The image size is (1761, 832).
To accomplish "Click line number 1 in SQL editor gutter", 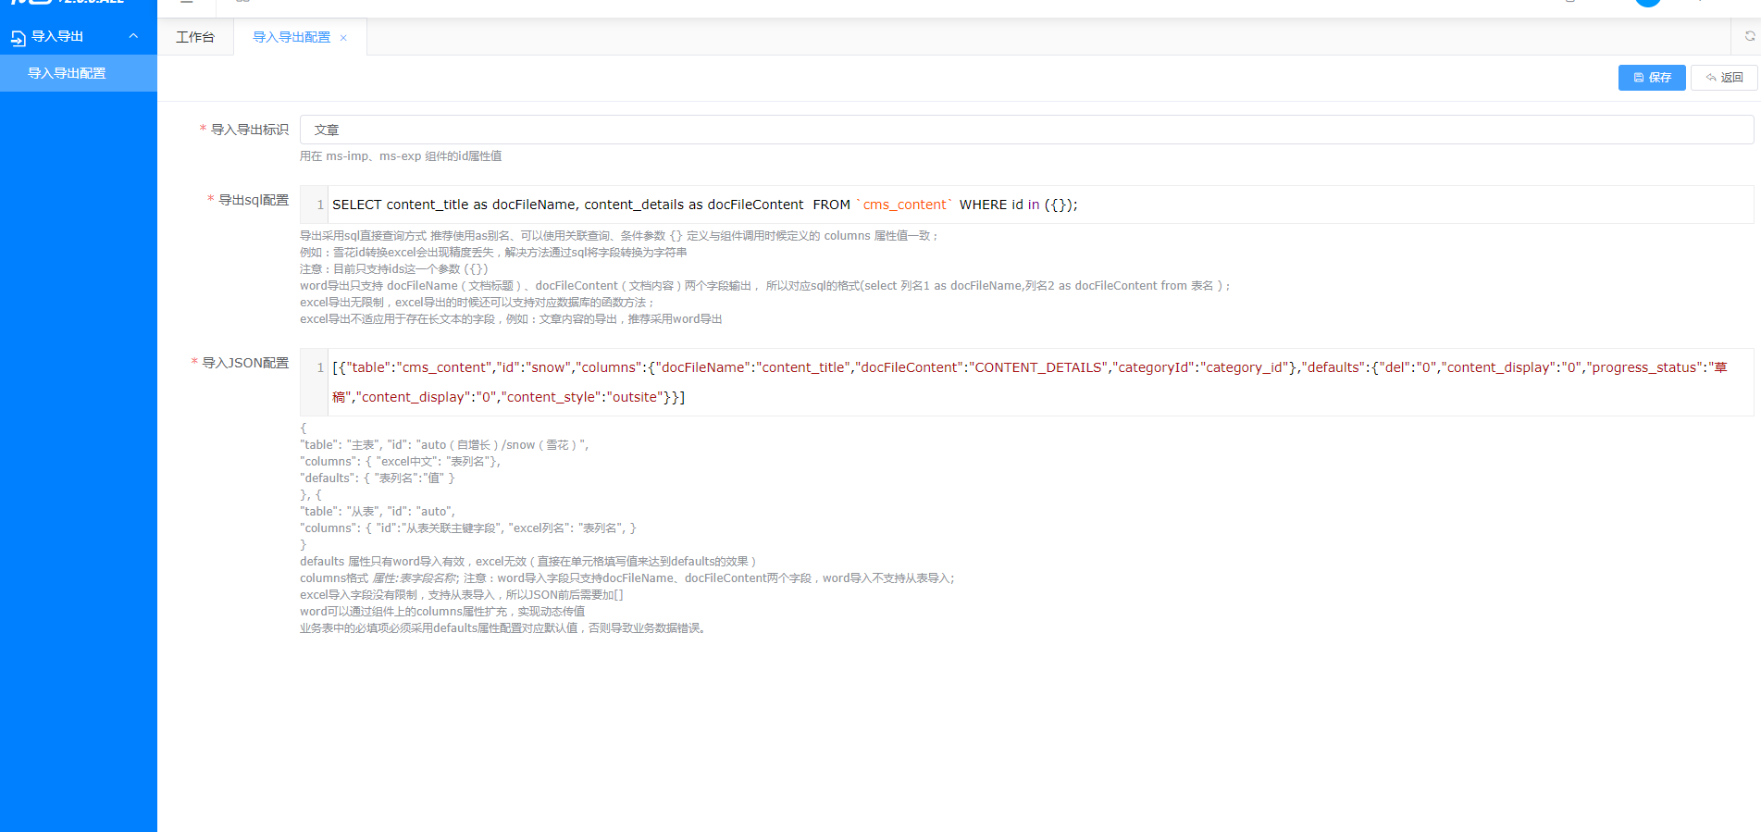I will tap(320, 205).
